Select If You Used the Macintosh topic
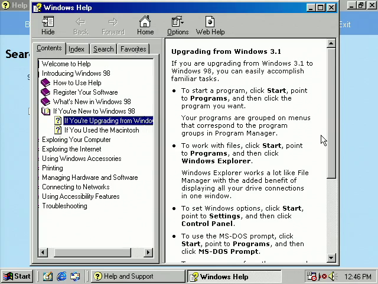The height and width of the screenshot is (284, 378). coord(102,130)
